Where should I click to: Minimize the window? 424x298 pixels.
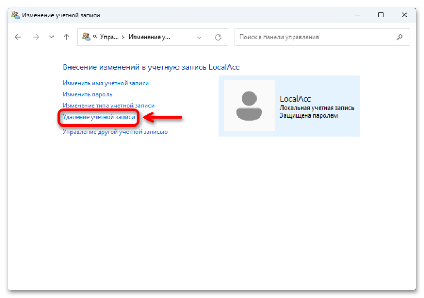click(x=358, y=15)
